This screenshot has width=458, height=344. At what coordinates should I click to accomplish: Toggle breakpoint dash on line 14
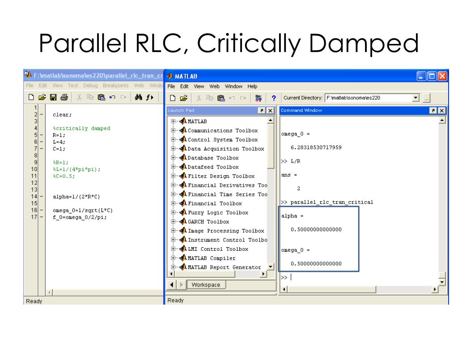point(42,196)
